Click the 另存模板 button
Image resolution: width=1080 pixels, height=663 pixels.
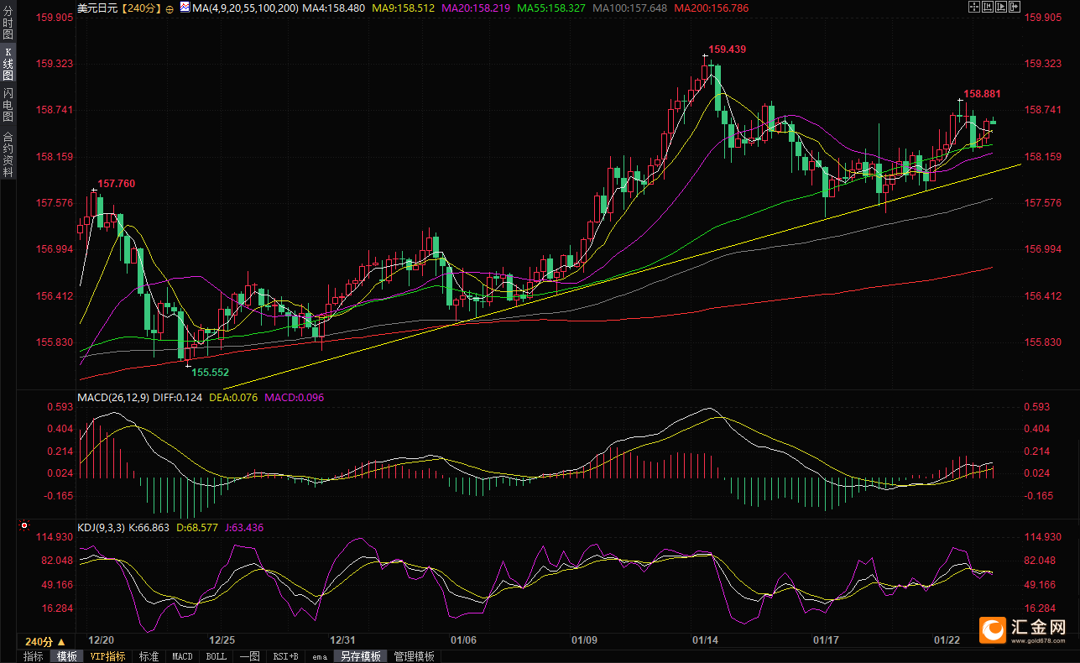361,656
